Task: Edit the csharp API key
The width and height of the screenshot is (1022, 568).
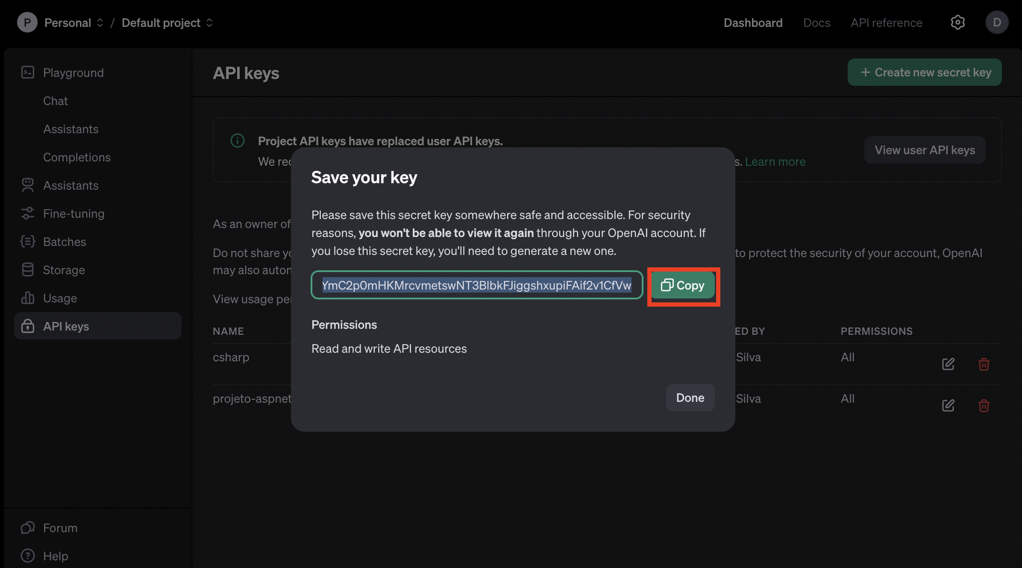Action: (948, 364)
